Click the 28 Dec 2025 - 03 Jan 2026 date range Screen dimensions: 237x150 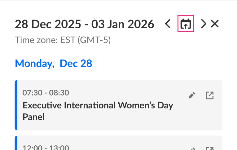(x=84, y=24)
